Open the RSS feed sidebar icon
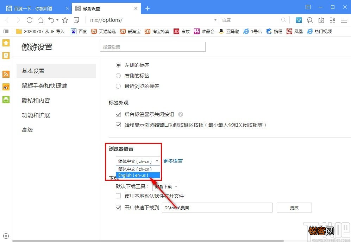This screenshot has width=351, height=242. tap(6, 74)
